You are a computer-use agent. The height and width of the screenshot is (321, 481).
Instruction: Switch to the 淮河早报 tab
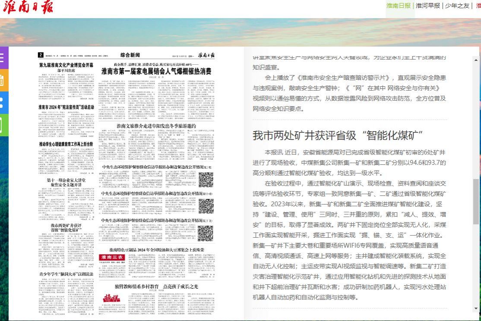coord(427,6)
